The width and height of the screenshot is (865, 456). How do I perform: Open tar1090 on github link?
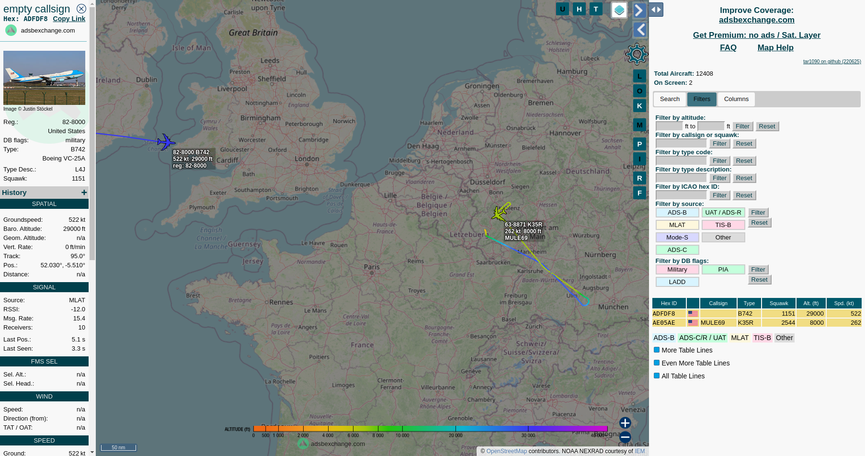(x=832, y=61)
